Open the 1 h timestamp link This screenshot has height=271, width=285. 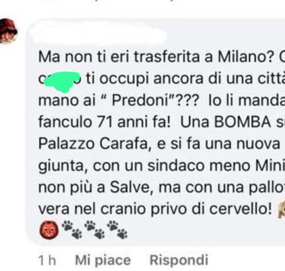(x=47, y=260)
